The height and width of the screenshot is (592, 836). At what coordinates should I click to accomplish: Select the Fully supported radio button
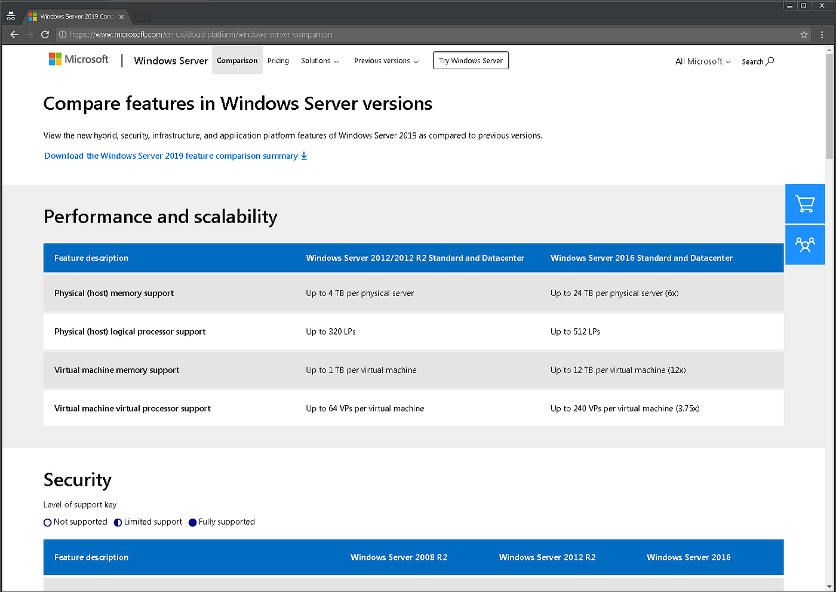point(192,522)
